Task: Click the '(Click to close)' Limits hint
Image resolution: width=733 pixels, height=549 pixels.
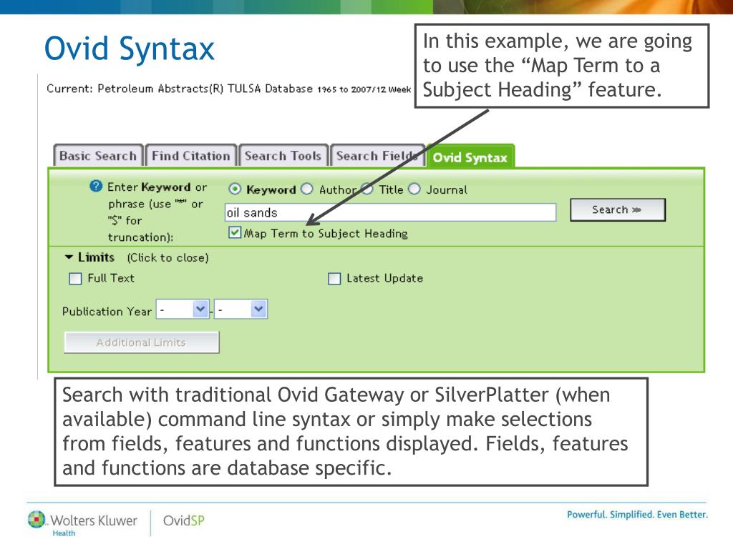Action: point(168,257)
